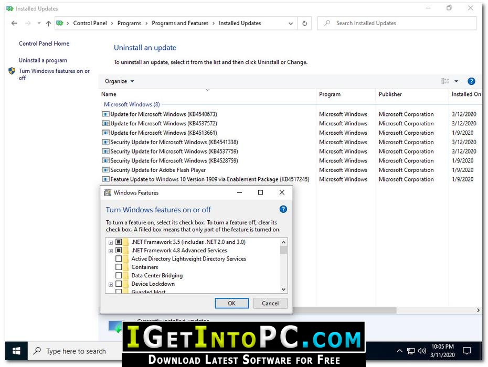Click Windows Features title bar icon

pos(108,192)
